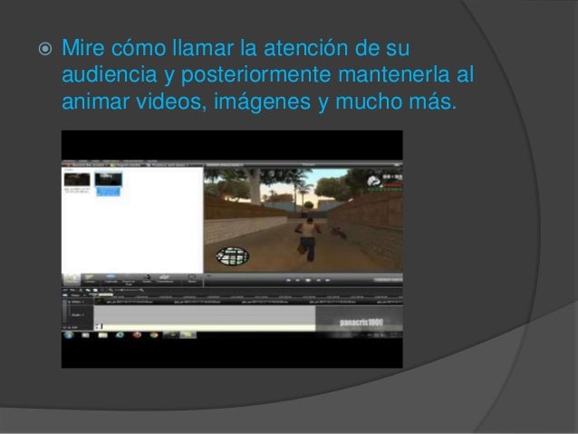Open the Audio tab

tap(147, 279)
